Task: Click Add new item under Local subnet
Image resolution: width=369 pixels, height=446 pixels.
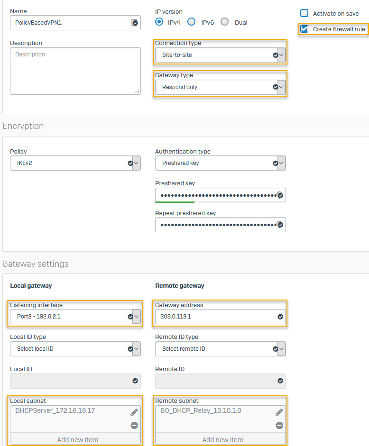Action: [x=78, y=439]
